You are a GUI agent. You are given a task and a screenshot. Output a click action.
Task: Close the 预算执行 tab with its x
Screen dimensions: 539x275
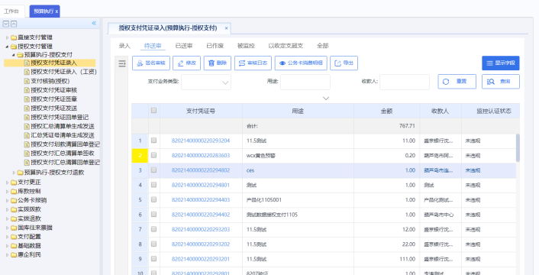(x=56, y=11)
